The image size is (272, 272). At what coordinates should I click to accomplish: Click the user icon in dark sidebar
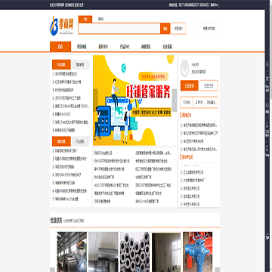click(x=267, y=64)
